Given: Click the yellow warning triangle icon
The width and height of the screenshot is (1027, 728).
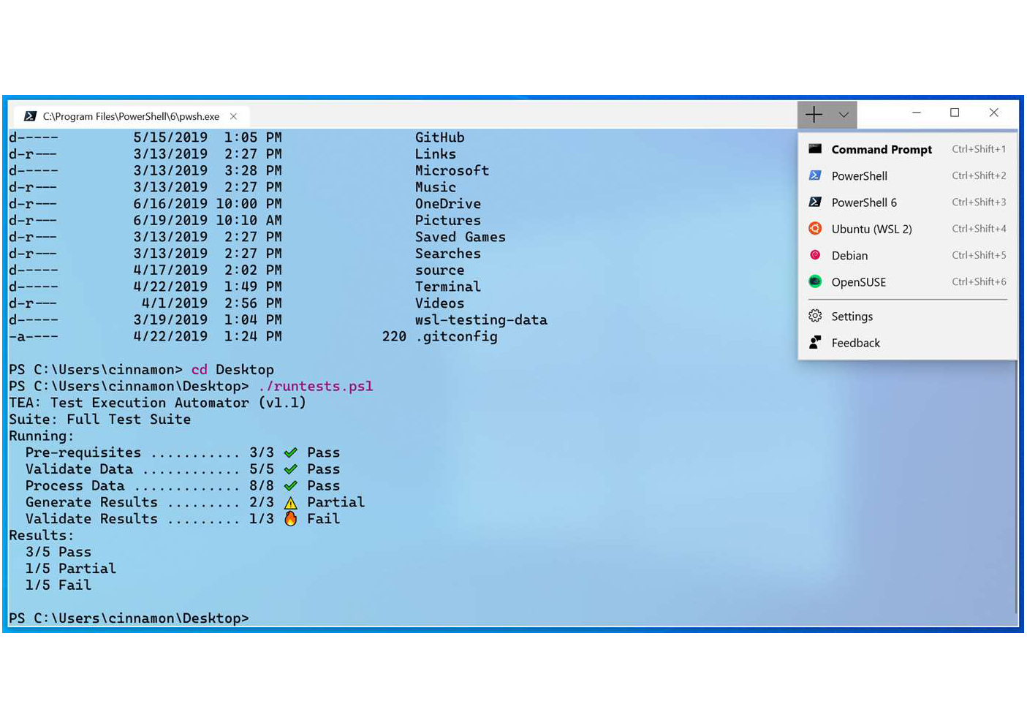Looking at the screenshot, I should click(291, 503).
